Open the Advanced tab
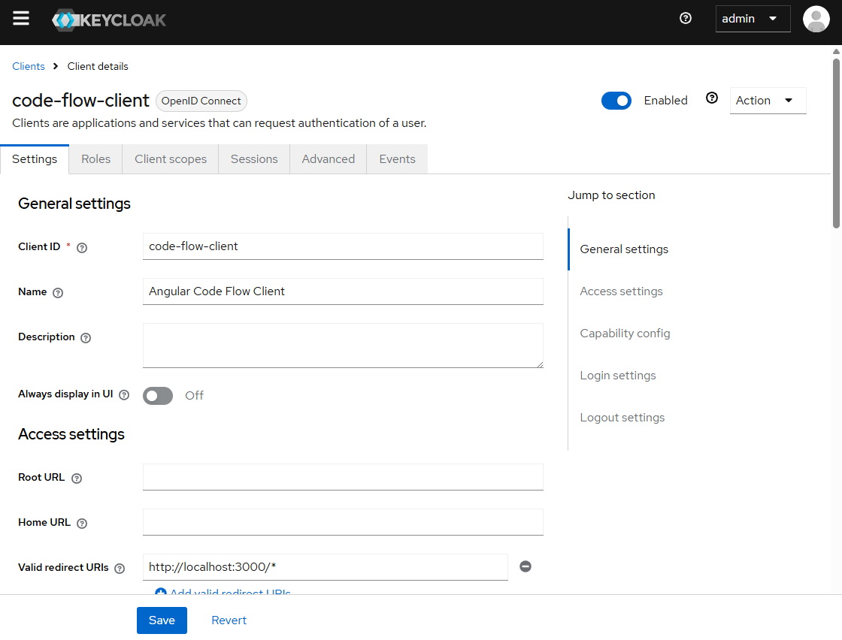Screen dimensions: 842x640 tap(328, 158)
